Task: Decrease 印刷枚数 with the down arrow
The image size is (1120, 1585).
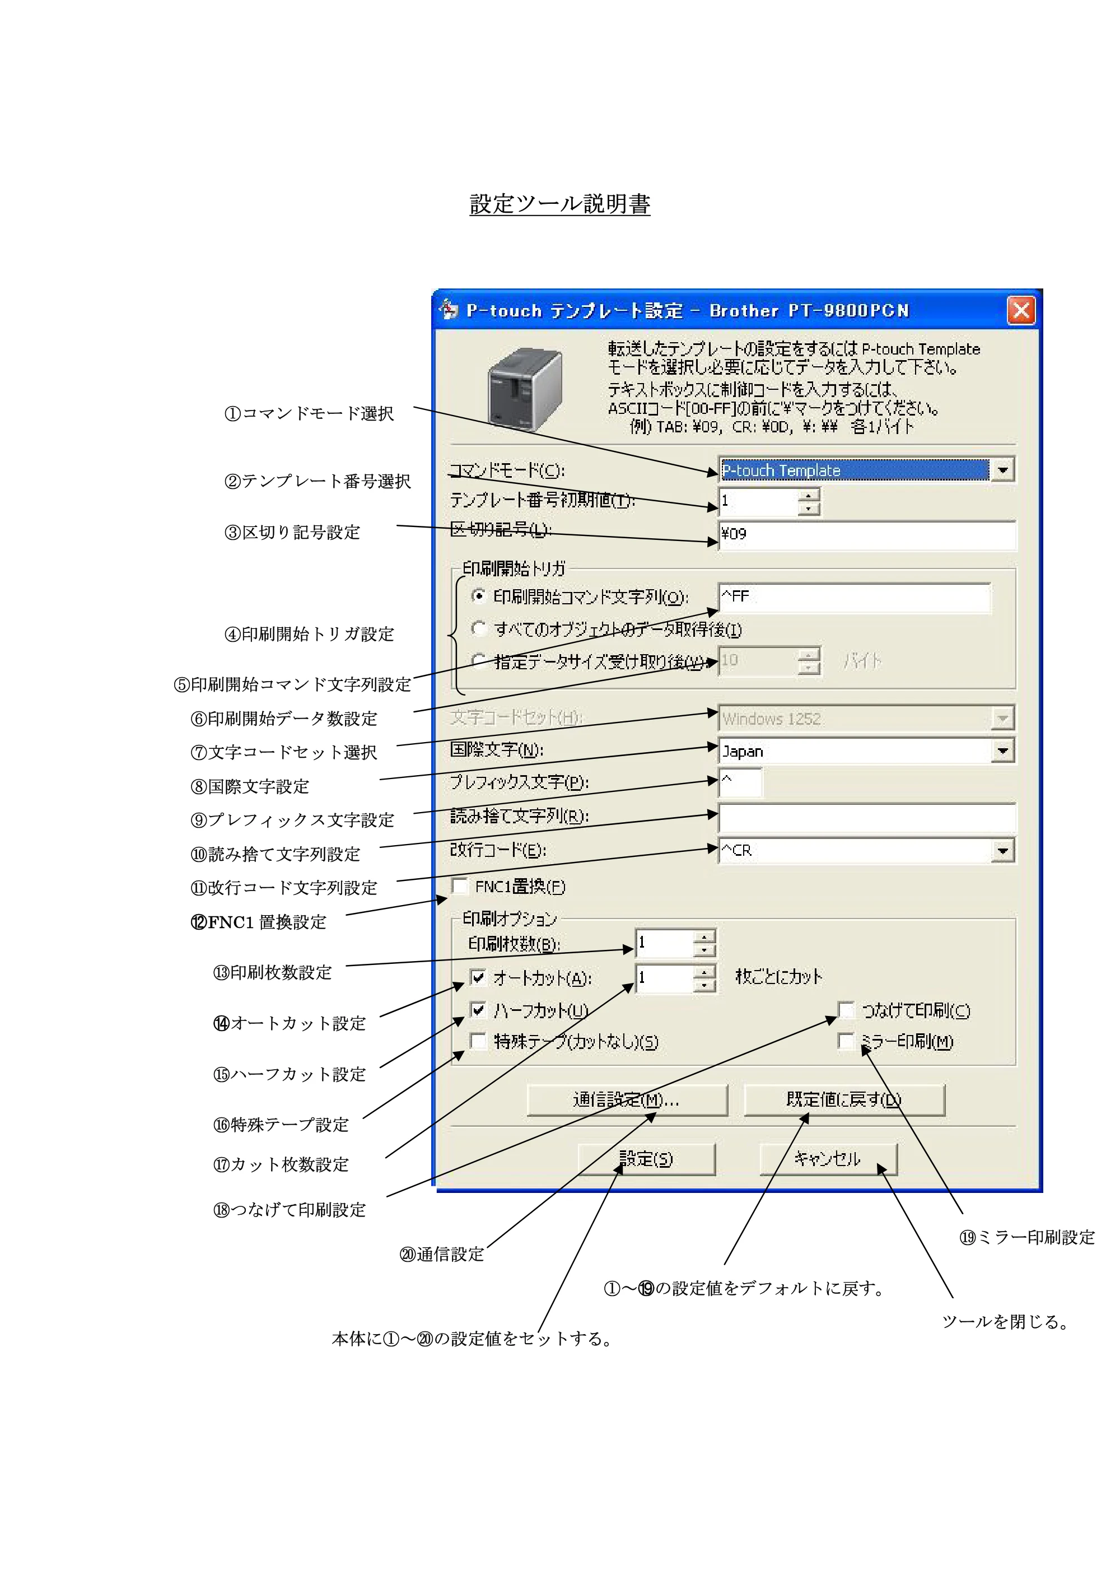Action: pyautogui.click(x=704, y=950)
